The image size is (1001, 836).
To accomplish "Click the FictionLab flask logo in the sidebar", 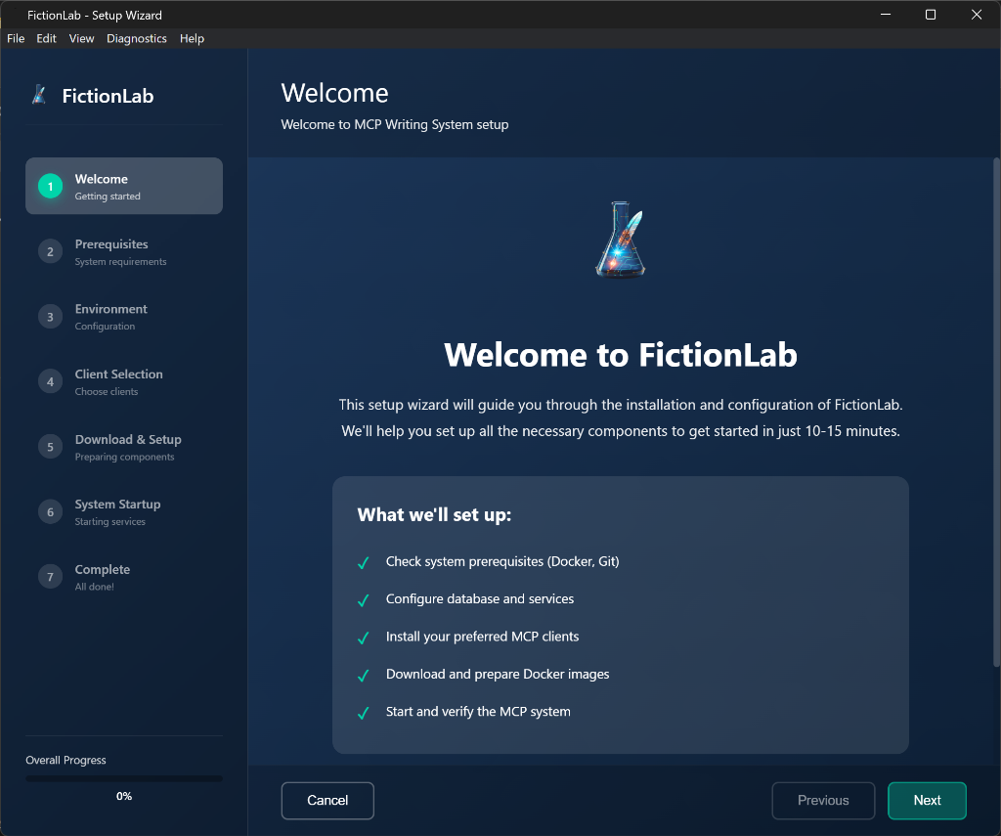I will (x=39, y=95).
